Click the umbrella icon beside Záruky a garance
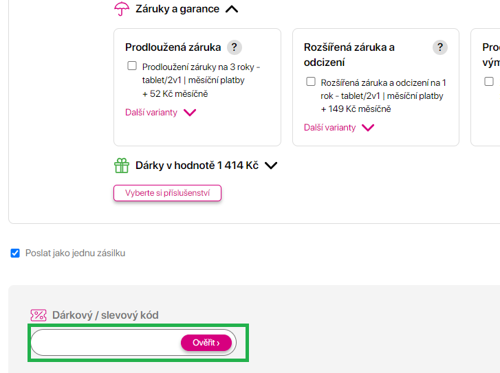 [x=122, y=9]
